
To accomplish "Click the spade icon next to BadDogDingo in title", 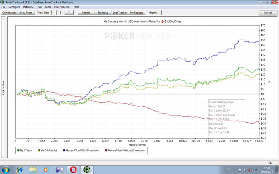I will click(x=162, y=22).
